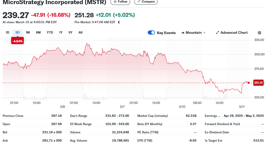Click the -47.91 (-16.68%) change text

click(x=50, y=15)
